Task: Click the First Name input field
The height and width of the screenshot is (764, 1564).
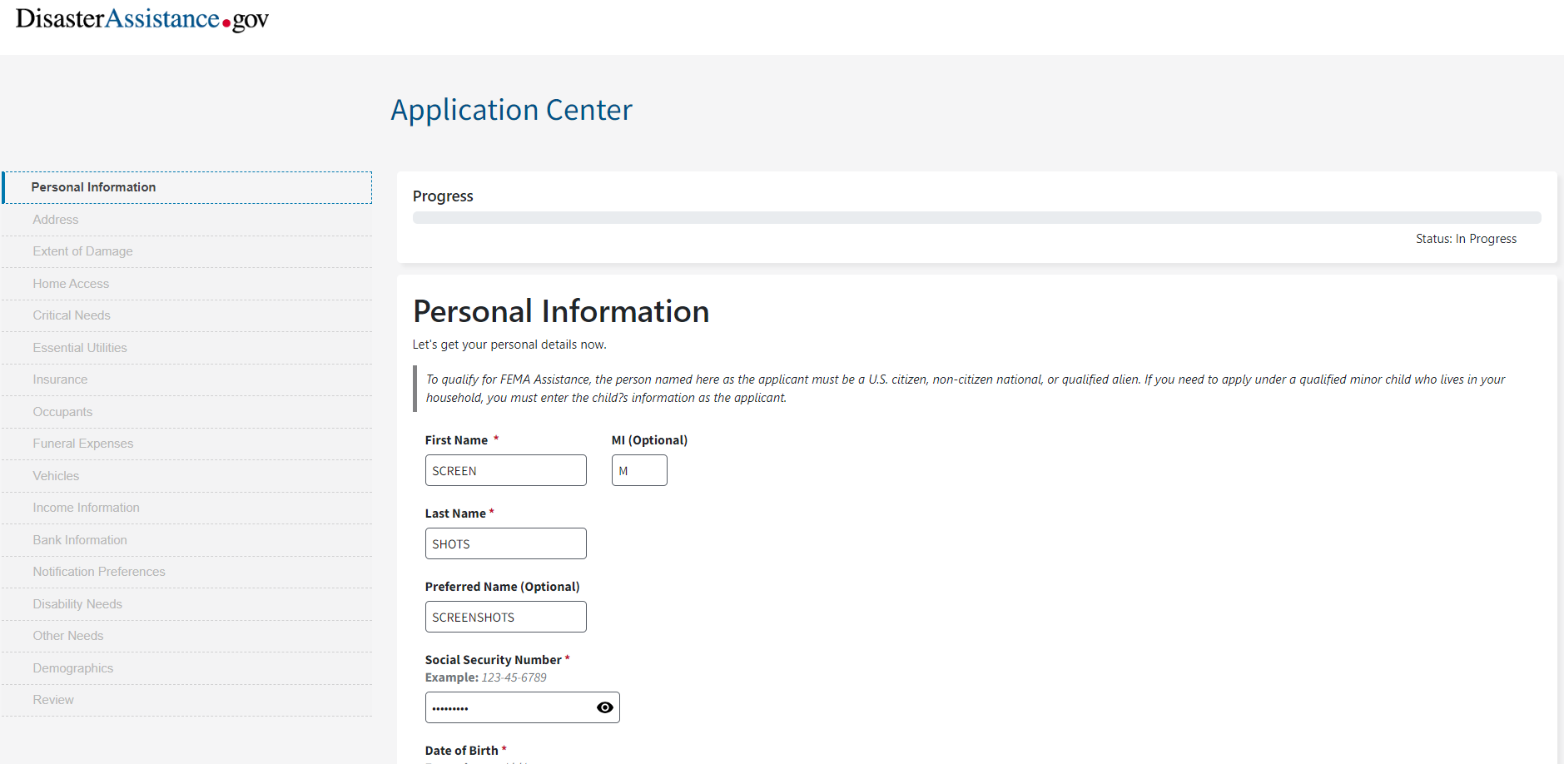Action: 505,470
